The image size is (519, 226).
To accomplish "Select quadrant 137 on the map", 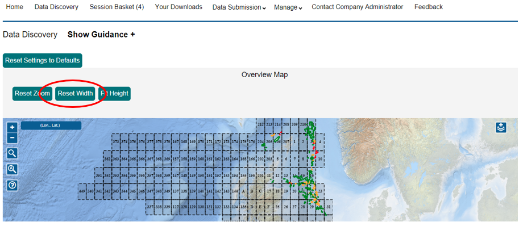I will [x=176, y=191].
